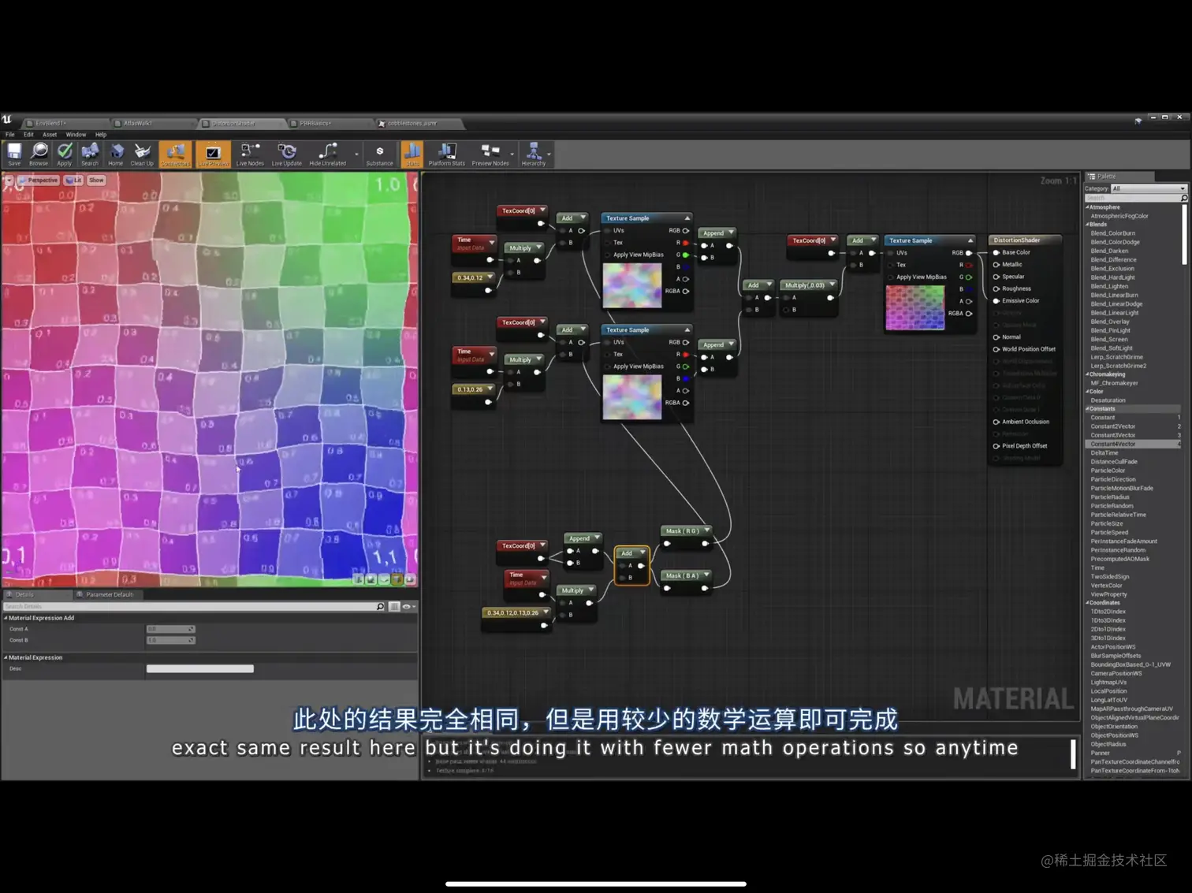Screen dimensions: 1192x893
Task: Click the top Texture Sample node preview
Action: coord(632,285)
